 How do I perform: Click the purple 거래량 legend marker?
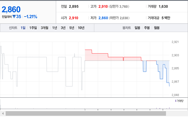pos(176,101)
